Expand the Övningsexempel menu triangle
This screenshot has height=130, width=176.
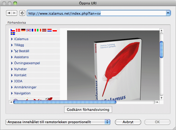click(x=12, y=63)
